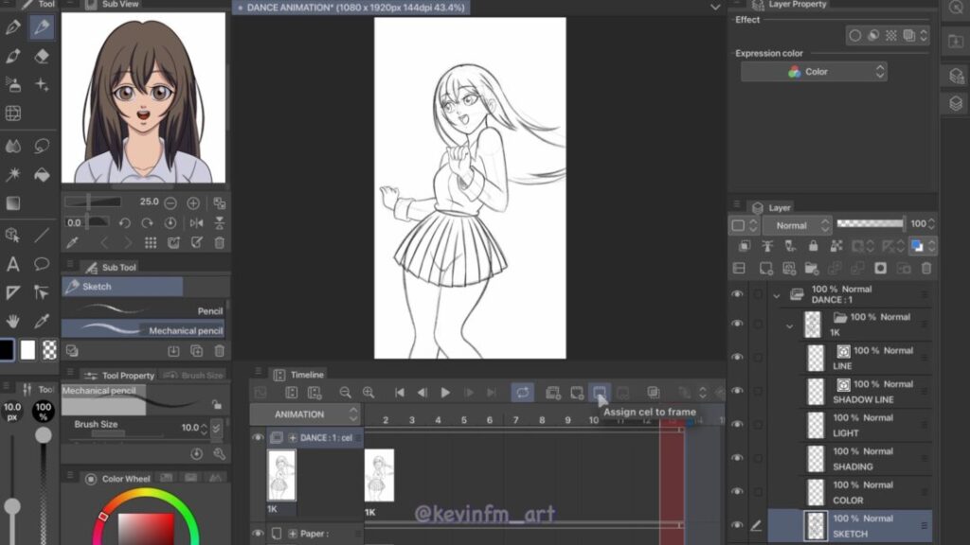Image resolution: width=970 pixels, height=545 pixels.
Task: Select the SKETCH layer
Action: [x=850, y=526]
